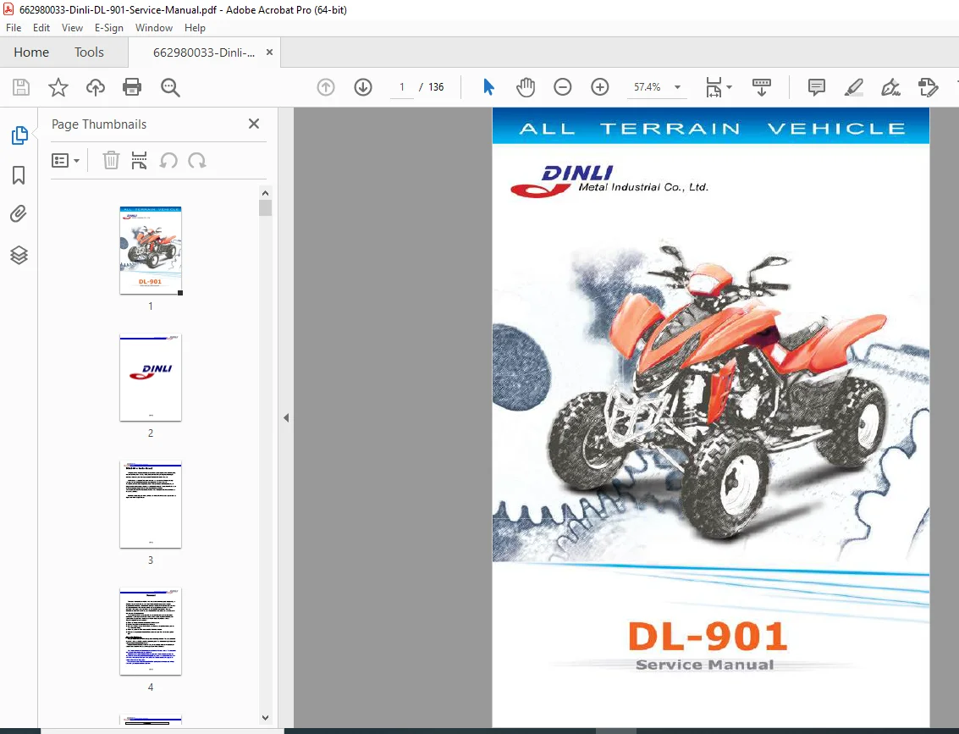This screenshot has height=734, width=959.
Task: Open the Layers sidebar panel
Action: click(19, 255)
